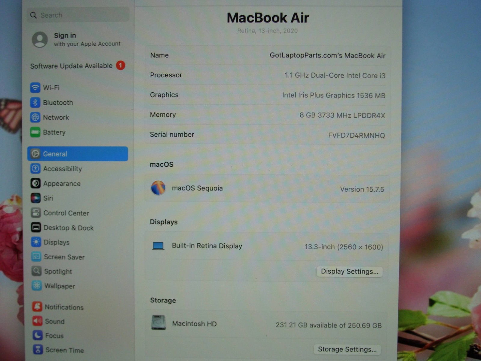Open Display Settings button
The width and height of the screenshot is (481, 361).
pos(349,271)
